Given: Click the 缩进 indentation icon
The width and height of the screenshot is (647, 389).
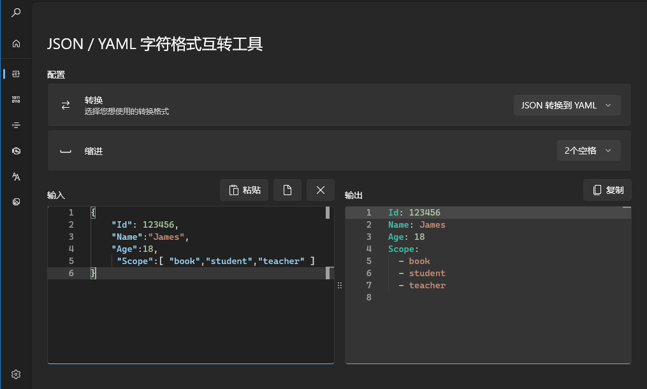Looking at the screenshot, I should pyautogui.click(x=66, y=151).
